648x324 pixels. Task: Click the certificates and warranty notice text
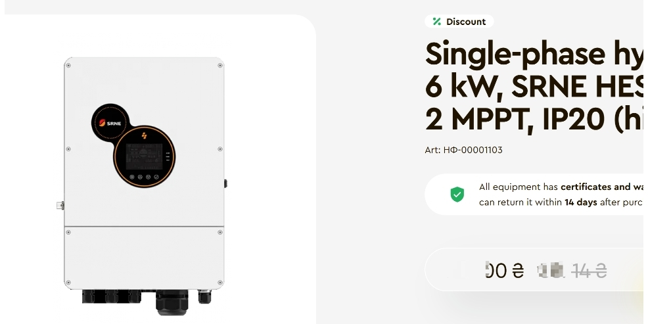point(561,195)
